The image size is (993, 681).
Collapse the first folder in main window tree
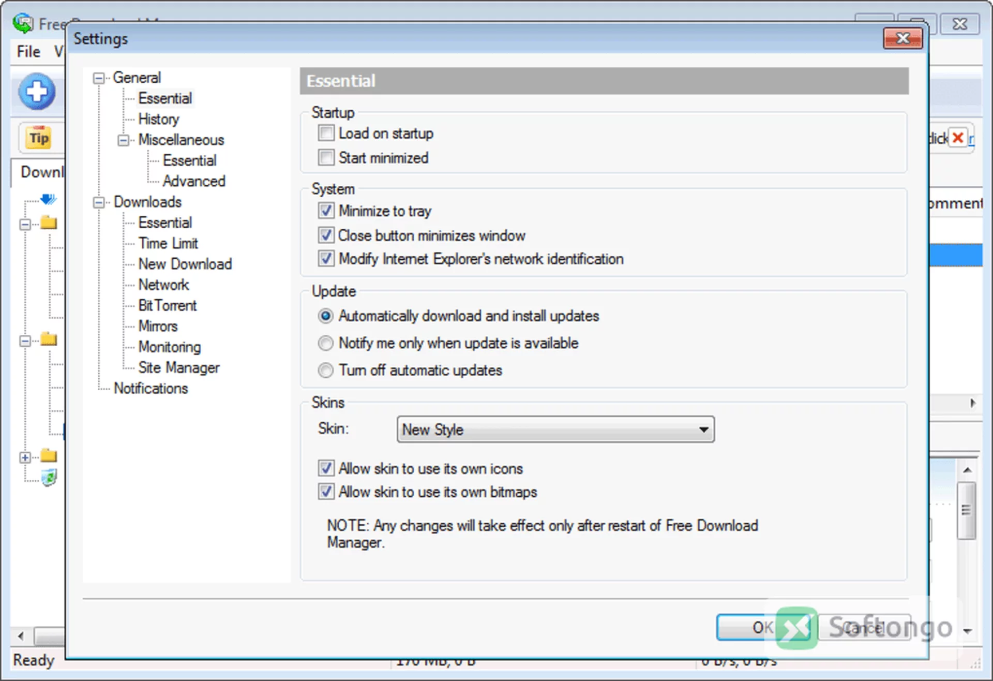pos(25,225)
